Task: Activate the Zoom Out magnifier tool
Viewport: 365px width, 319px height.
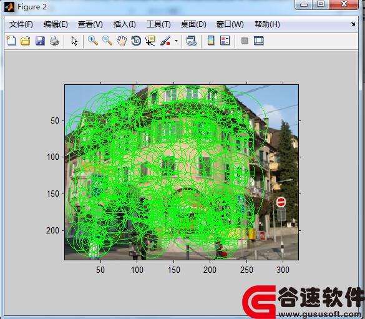Action: coord(107,41)
